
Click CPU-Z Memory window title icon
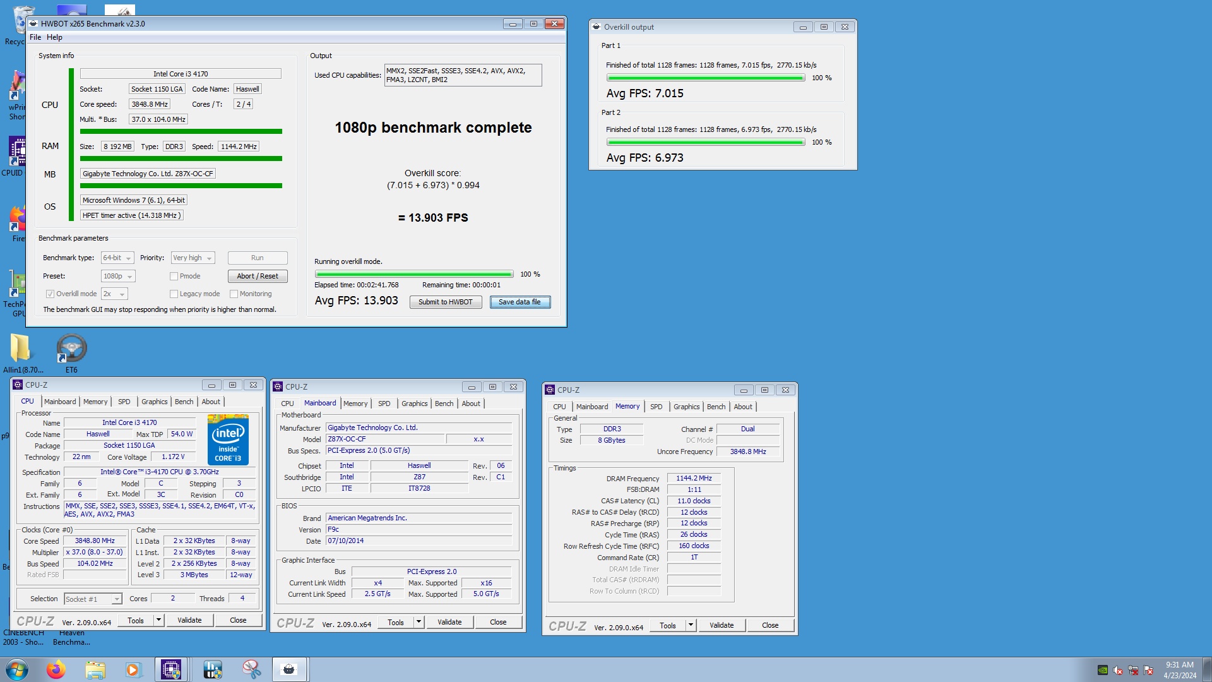550,390
